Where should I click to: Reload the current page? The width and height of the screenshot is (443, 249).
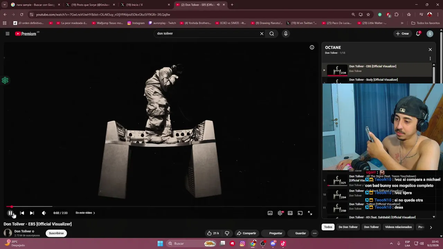tap(21, 15)
